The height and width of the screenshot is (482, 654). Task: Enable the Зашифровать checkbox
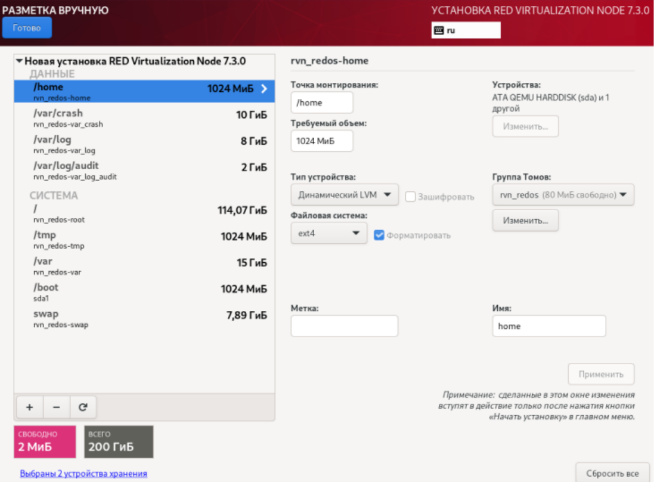point(410,197)
